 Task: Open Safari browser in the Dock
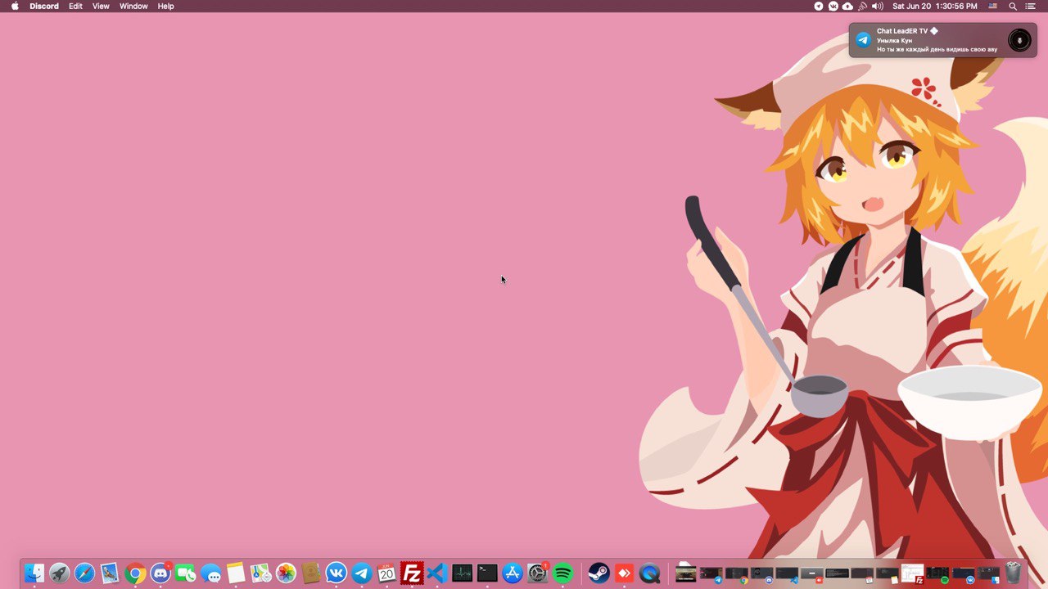[85, 573]
